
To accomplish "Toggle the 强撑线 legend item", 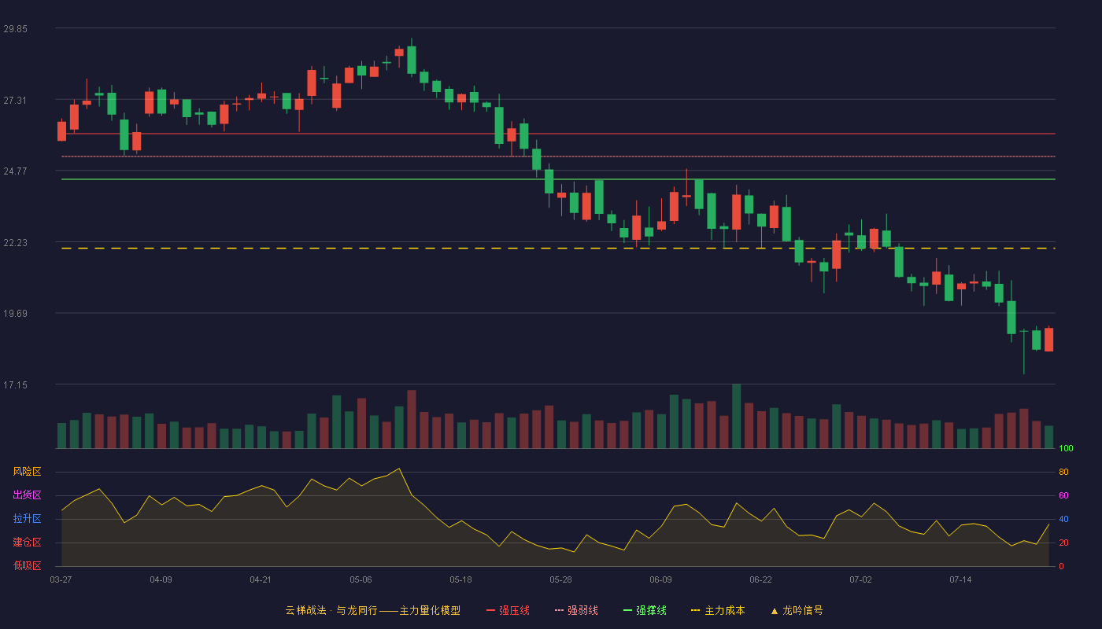I will (x=645, y=610).
